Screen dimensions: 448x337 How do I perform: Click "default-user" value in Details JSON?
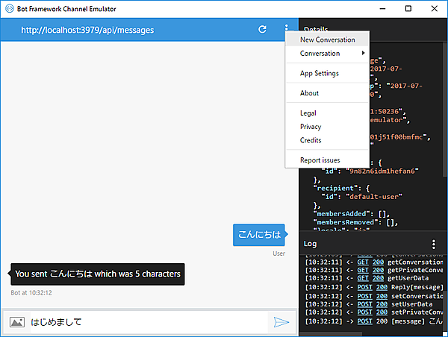[374, 197]
